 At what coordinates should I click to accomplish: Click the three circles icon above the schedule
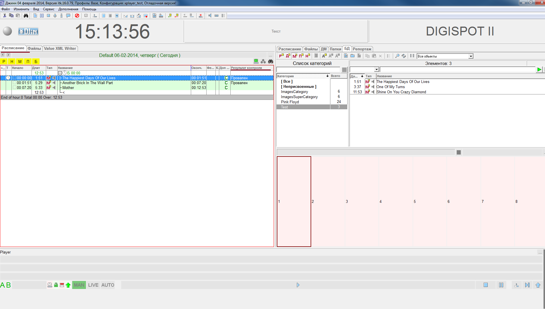click(x=263, y=61)
